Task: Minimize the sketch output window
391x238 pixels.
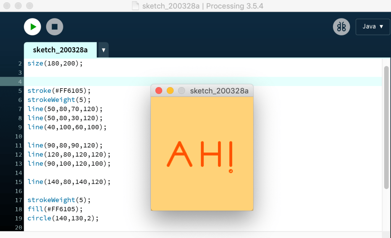Action: pyautogui.click(x=170, y=91)
